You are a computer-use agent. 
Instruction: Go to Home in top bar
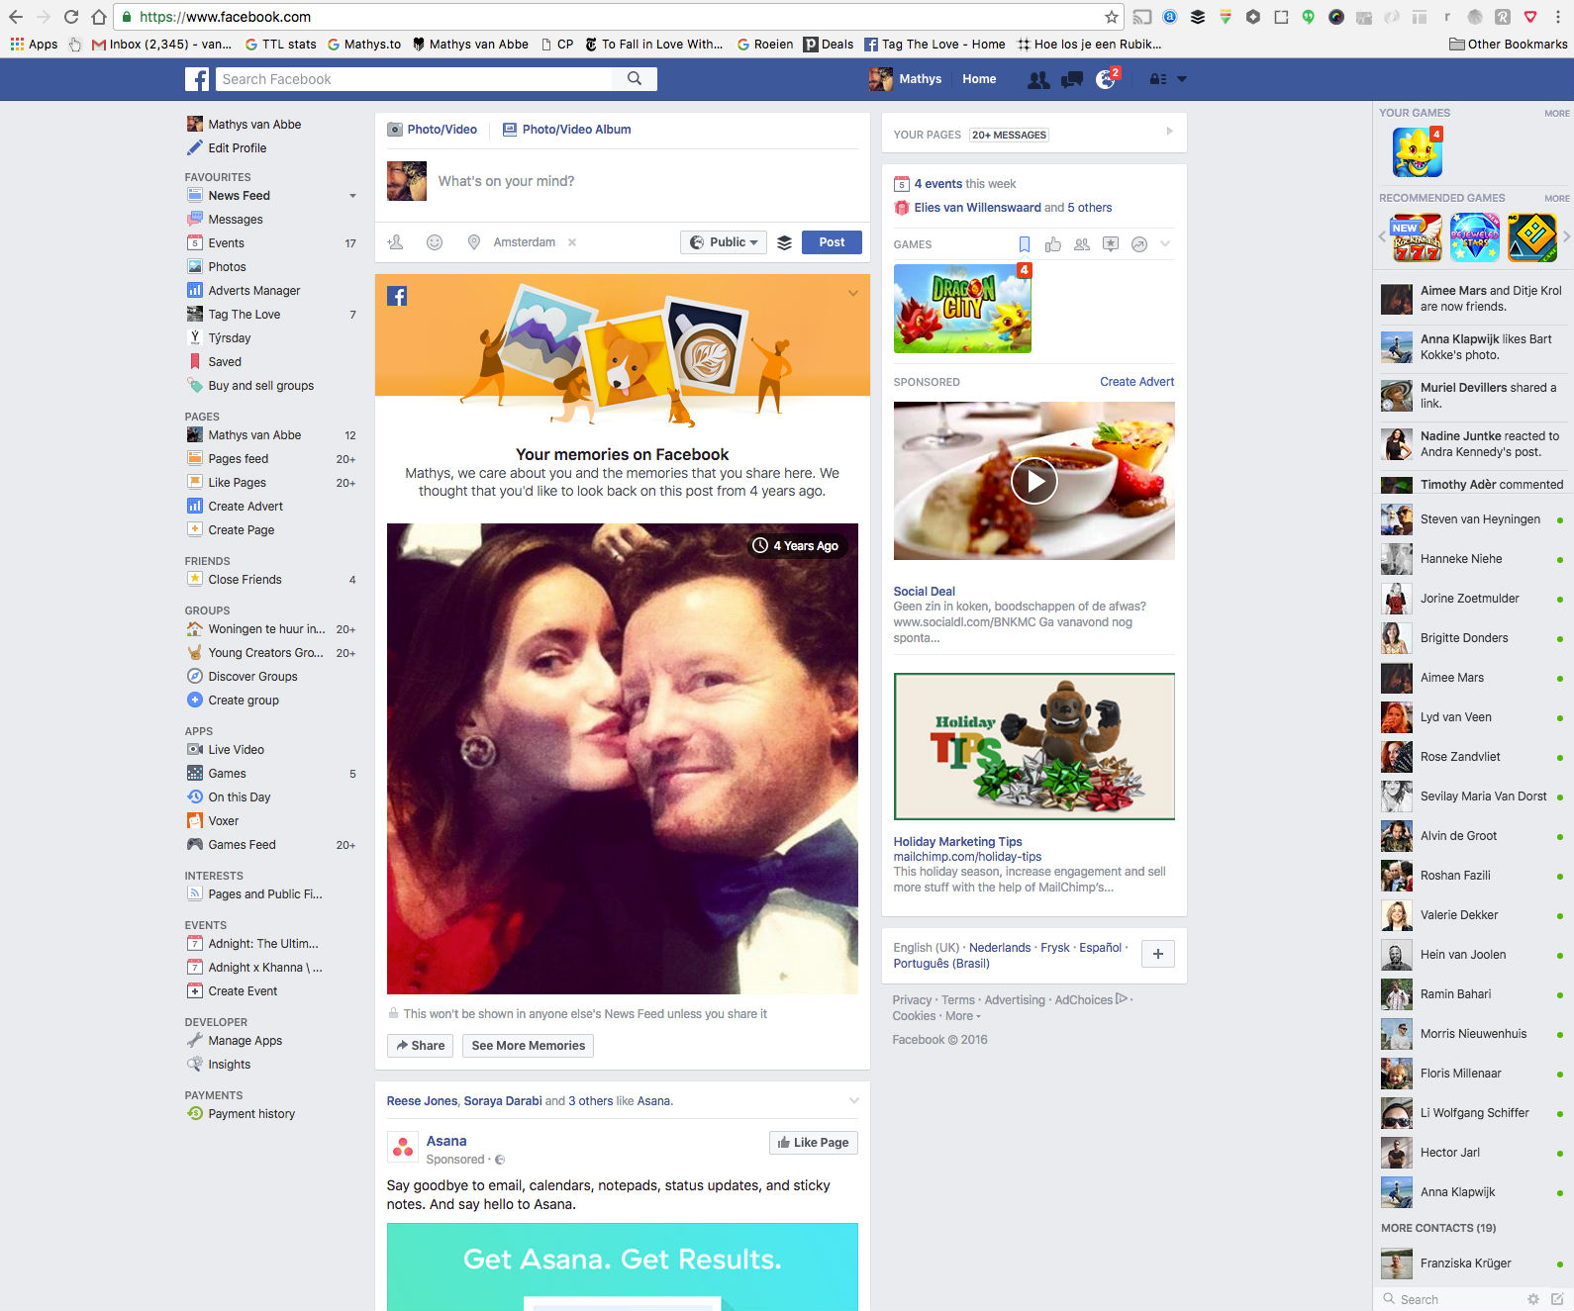click(x=978, y=79)
